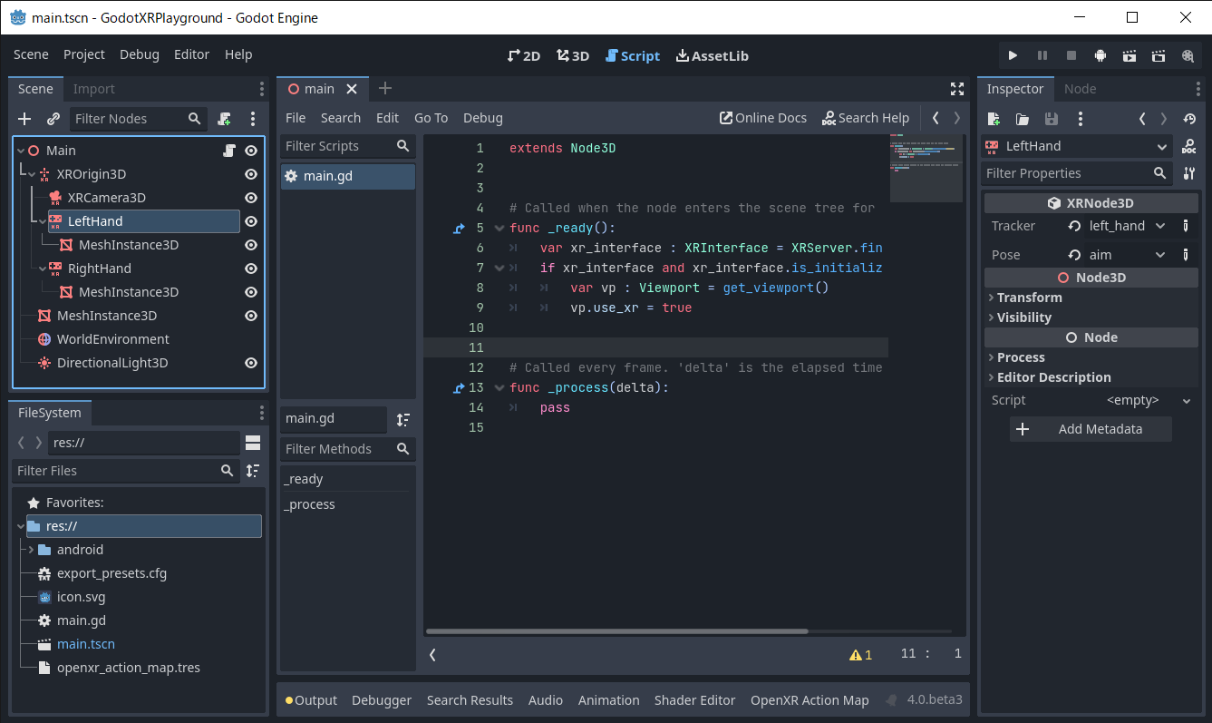Open the Debug menu in top bar
1212x723 pixels.
pos(139,54)
